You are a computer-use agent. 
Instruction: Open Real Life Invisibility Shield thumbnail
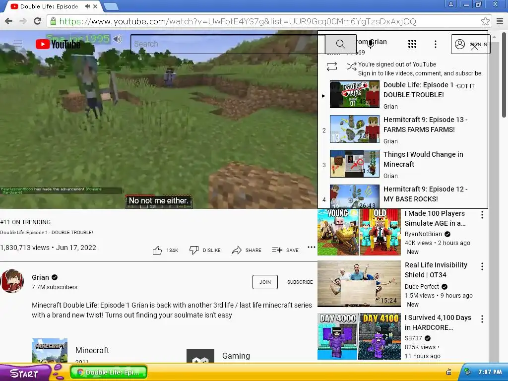359,284
